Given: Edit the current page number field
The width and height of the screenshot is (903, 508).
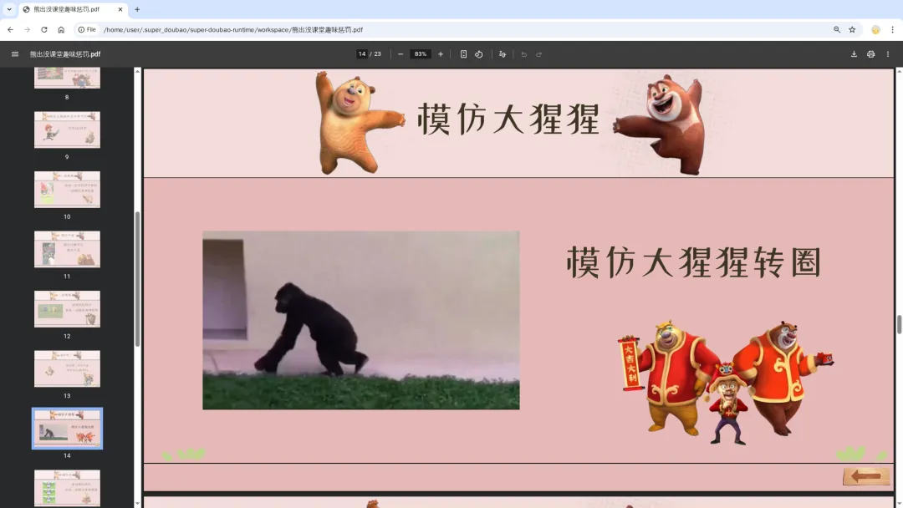Looking at the screenshot, I should [x=362, y=54].
